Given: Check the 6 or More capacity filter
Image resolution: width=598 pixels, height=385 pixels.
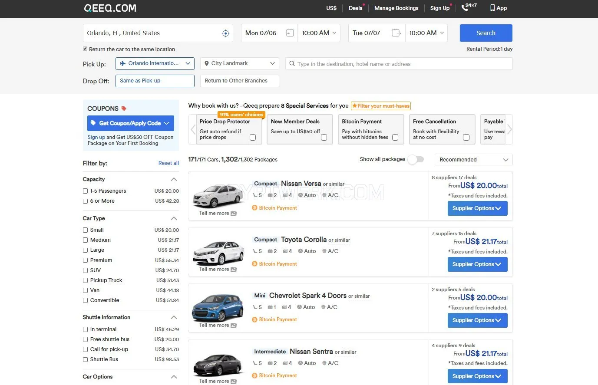Looking at the screenshot, I should click(86, 201).
